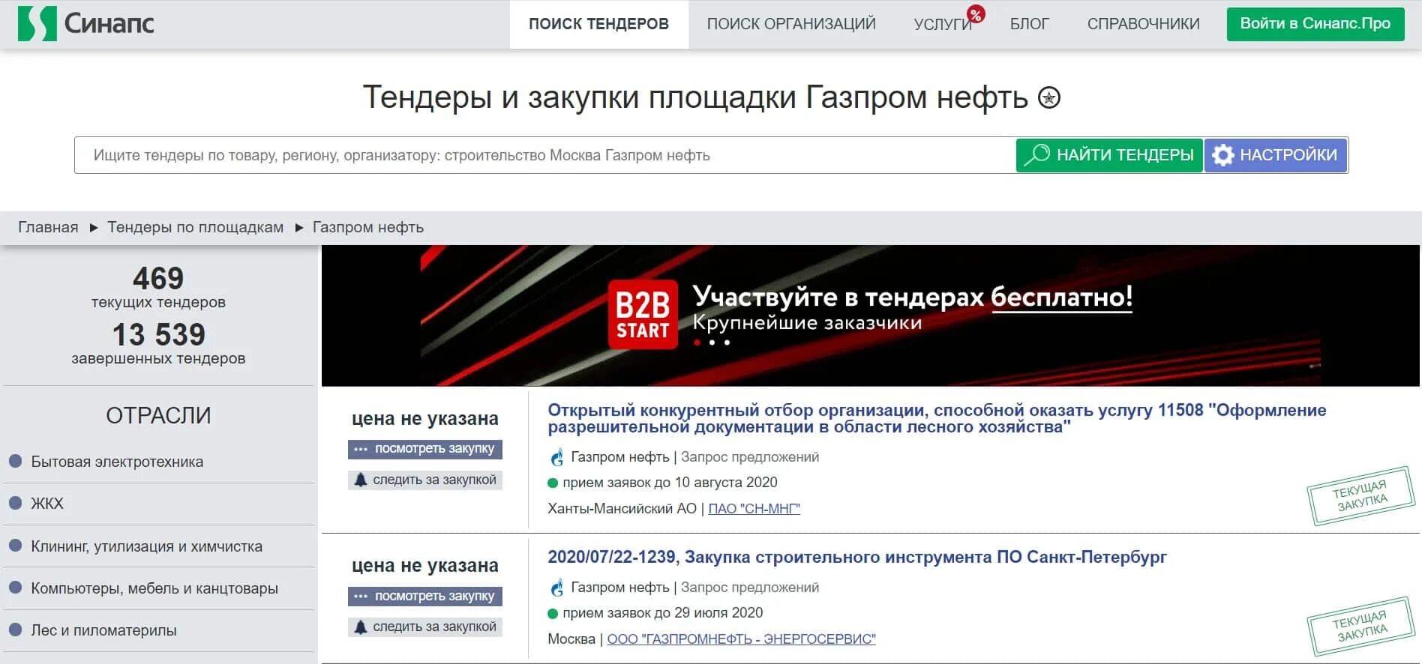Open НАСТРОЙКИ search settings
The height and width of the screenshot is (664, 1422).
pos(1276,155)
